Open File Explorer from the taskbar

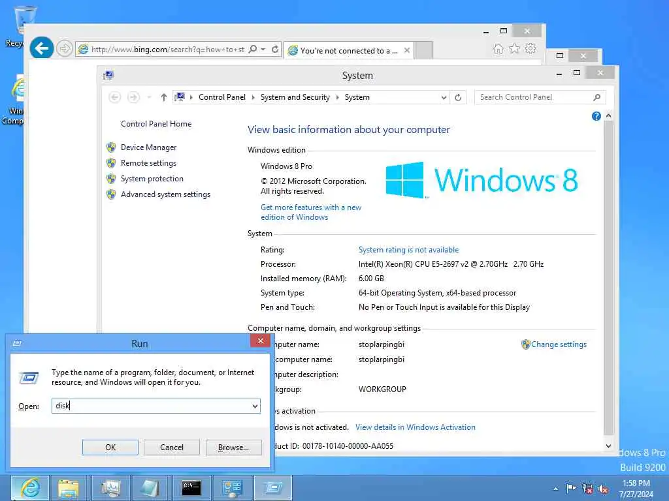pos(69,488)
